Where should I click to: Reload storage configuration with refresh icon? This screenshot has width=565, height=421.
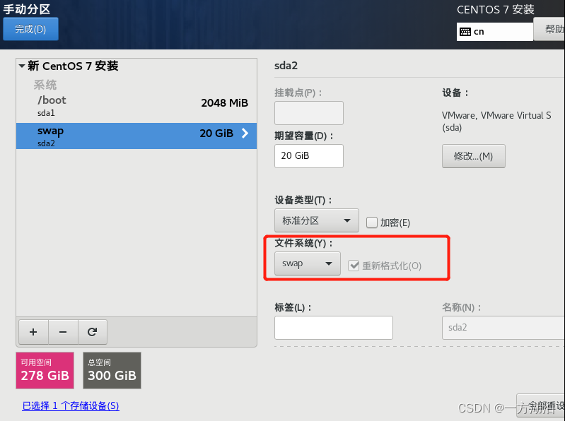click(x=92, y=332)
